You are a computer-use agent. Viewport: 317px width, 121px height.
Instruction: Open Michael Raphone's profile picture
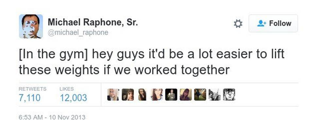pyautogui.click(x=31, y=26)
